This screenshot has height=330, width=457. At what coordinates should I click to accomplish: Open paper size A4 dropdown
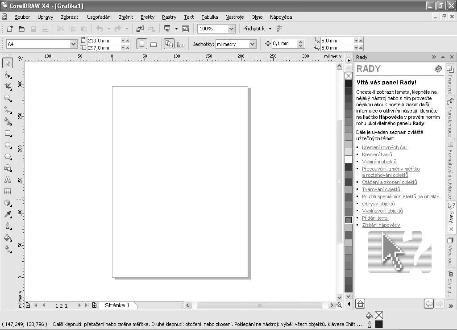pyautogui.click(x=74, y=44)
